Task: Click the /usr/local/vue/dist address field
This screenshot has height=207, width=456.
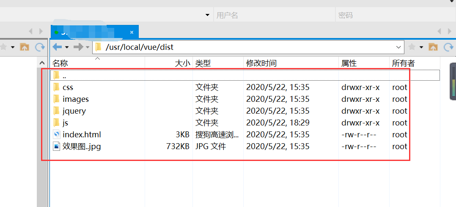Action: coord(248,47)
